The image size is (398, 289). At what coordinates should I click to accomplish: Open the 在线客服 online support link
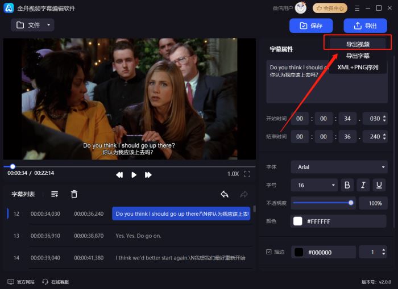pyautogui.click(x=56, y=282)
